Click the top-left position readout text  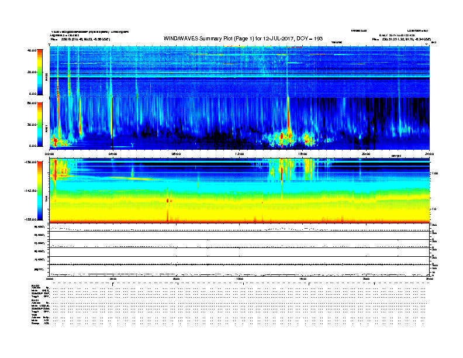pyautogui.click(x=80, y=39)
